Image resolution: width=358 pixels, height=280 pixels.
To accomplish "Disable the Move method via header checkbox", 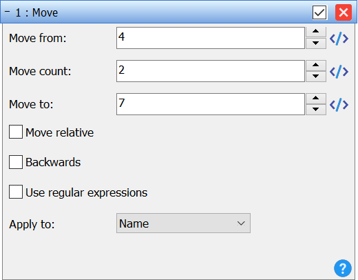I will (x=319, y=12).
